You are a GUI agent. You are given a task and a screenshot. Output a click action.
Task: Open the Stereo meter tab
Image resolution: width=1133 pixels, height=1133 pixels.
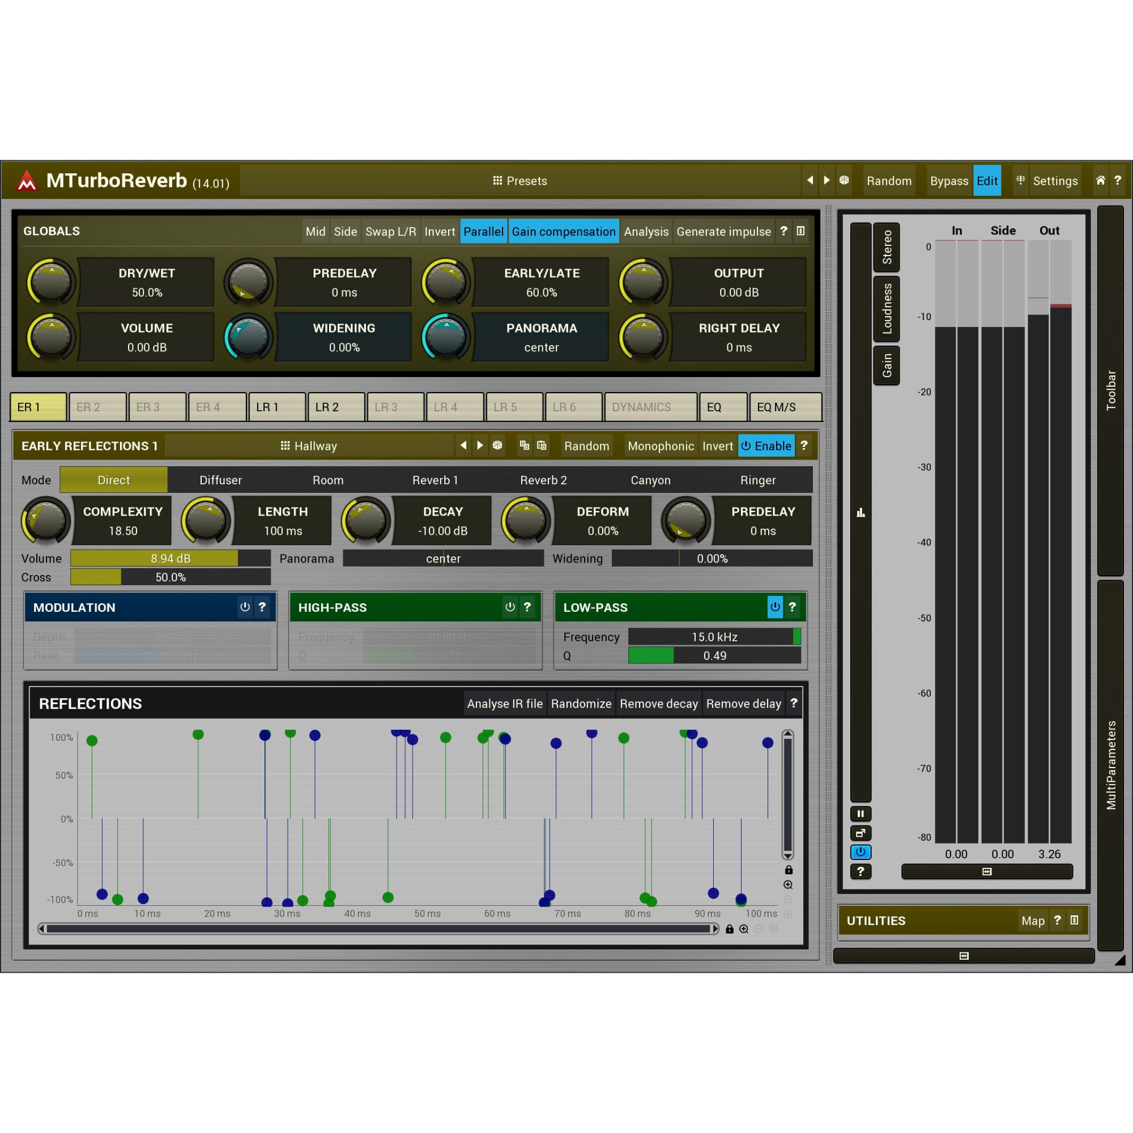[886, 247]
